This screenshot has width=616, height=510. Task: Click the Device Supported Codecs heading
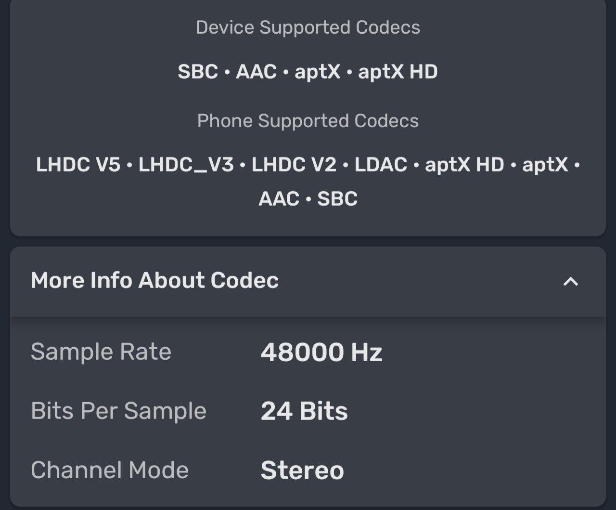click(308, 27)
